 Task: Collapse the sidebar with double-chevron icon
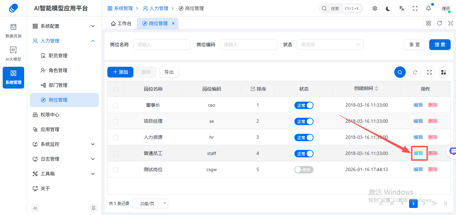[x=35, y=208]
